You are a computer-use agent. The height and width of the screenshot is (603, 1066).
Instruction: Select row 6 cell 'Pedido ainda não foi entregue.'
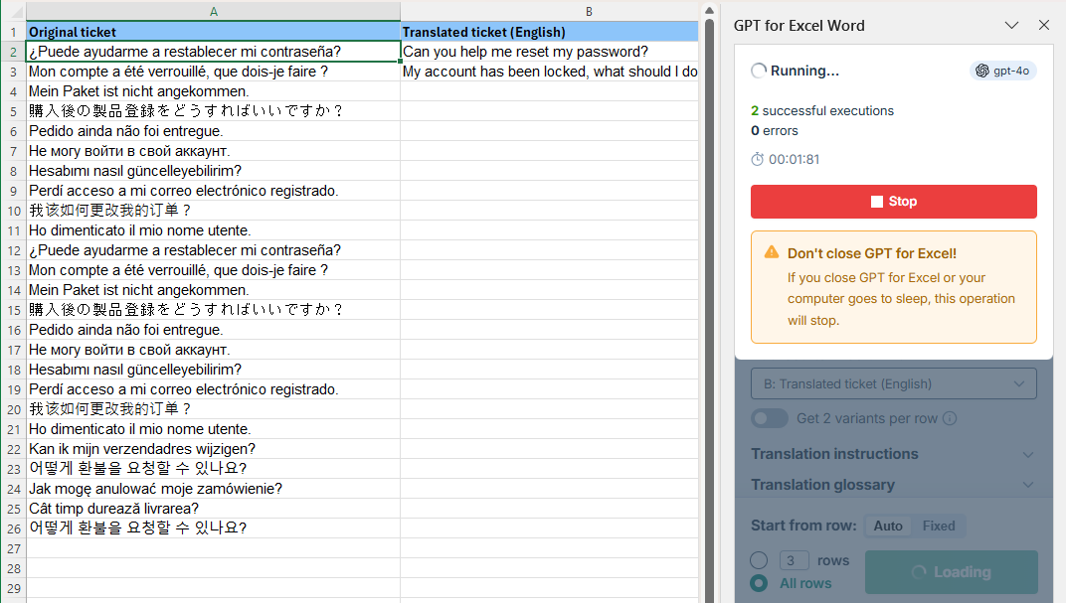(214, 131)
